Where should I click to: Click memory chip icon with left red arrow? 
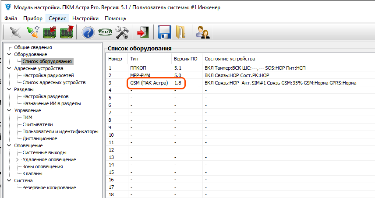[50, 32]
